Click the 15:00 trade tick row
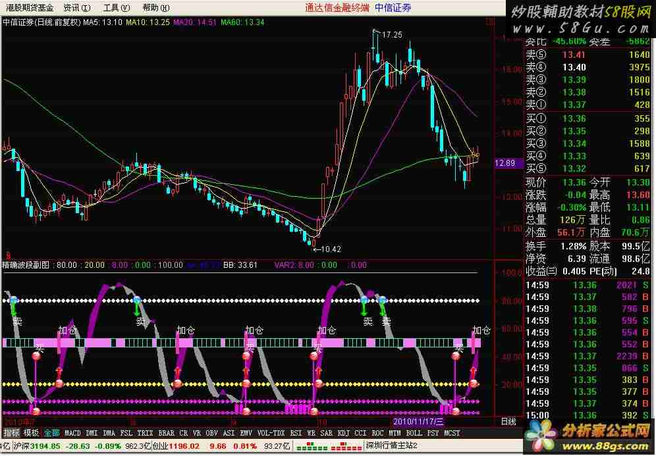This screenshot has width=656, height=456. point(588,415)
